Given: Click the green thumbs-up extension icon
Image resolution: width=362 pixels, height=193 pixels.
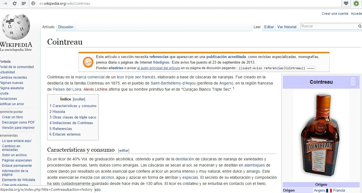Looking at the screenshot, I should pos(356,4).
